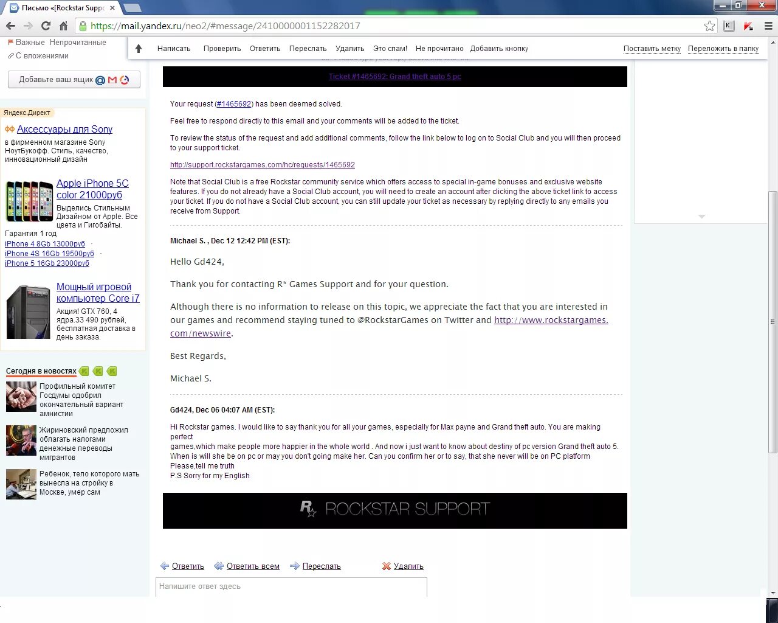778x623 pixels.
Task: Click the Rockstar Support banner logo
Action: pos(395,509)
